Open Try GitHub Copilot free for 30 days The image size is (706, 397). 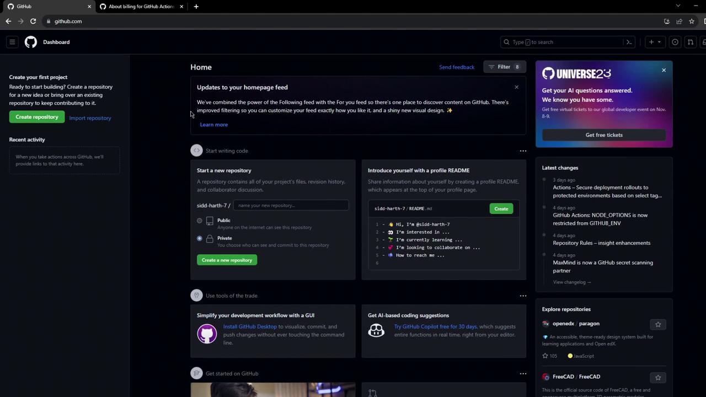click(436, 326)
